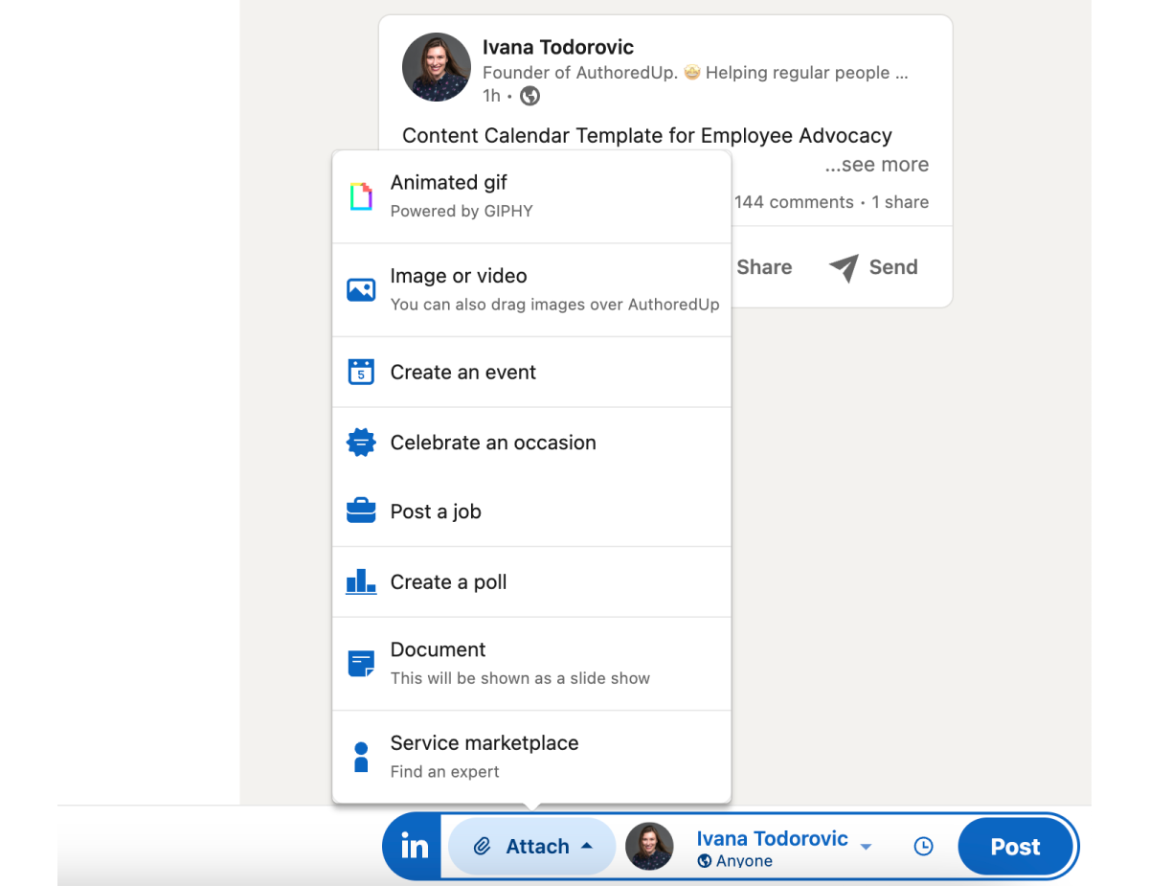Click the Share button on the post
Viewport: 1149px width, 886px height.
pos(764,267)
